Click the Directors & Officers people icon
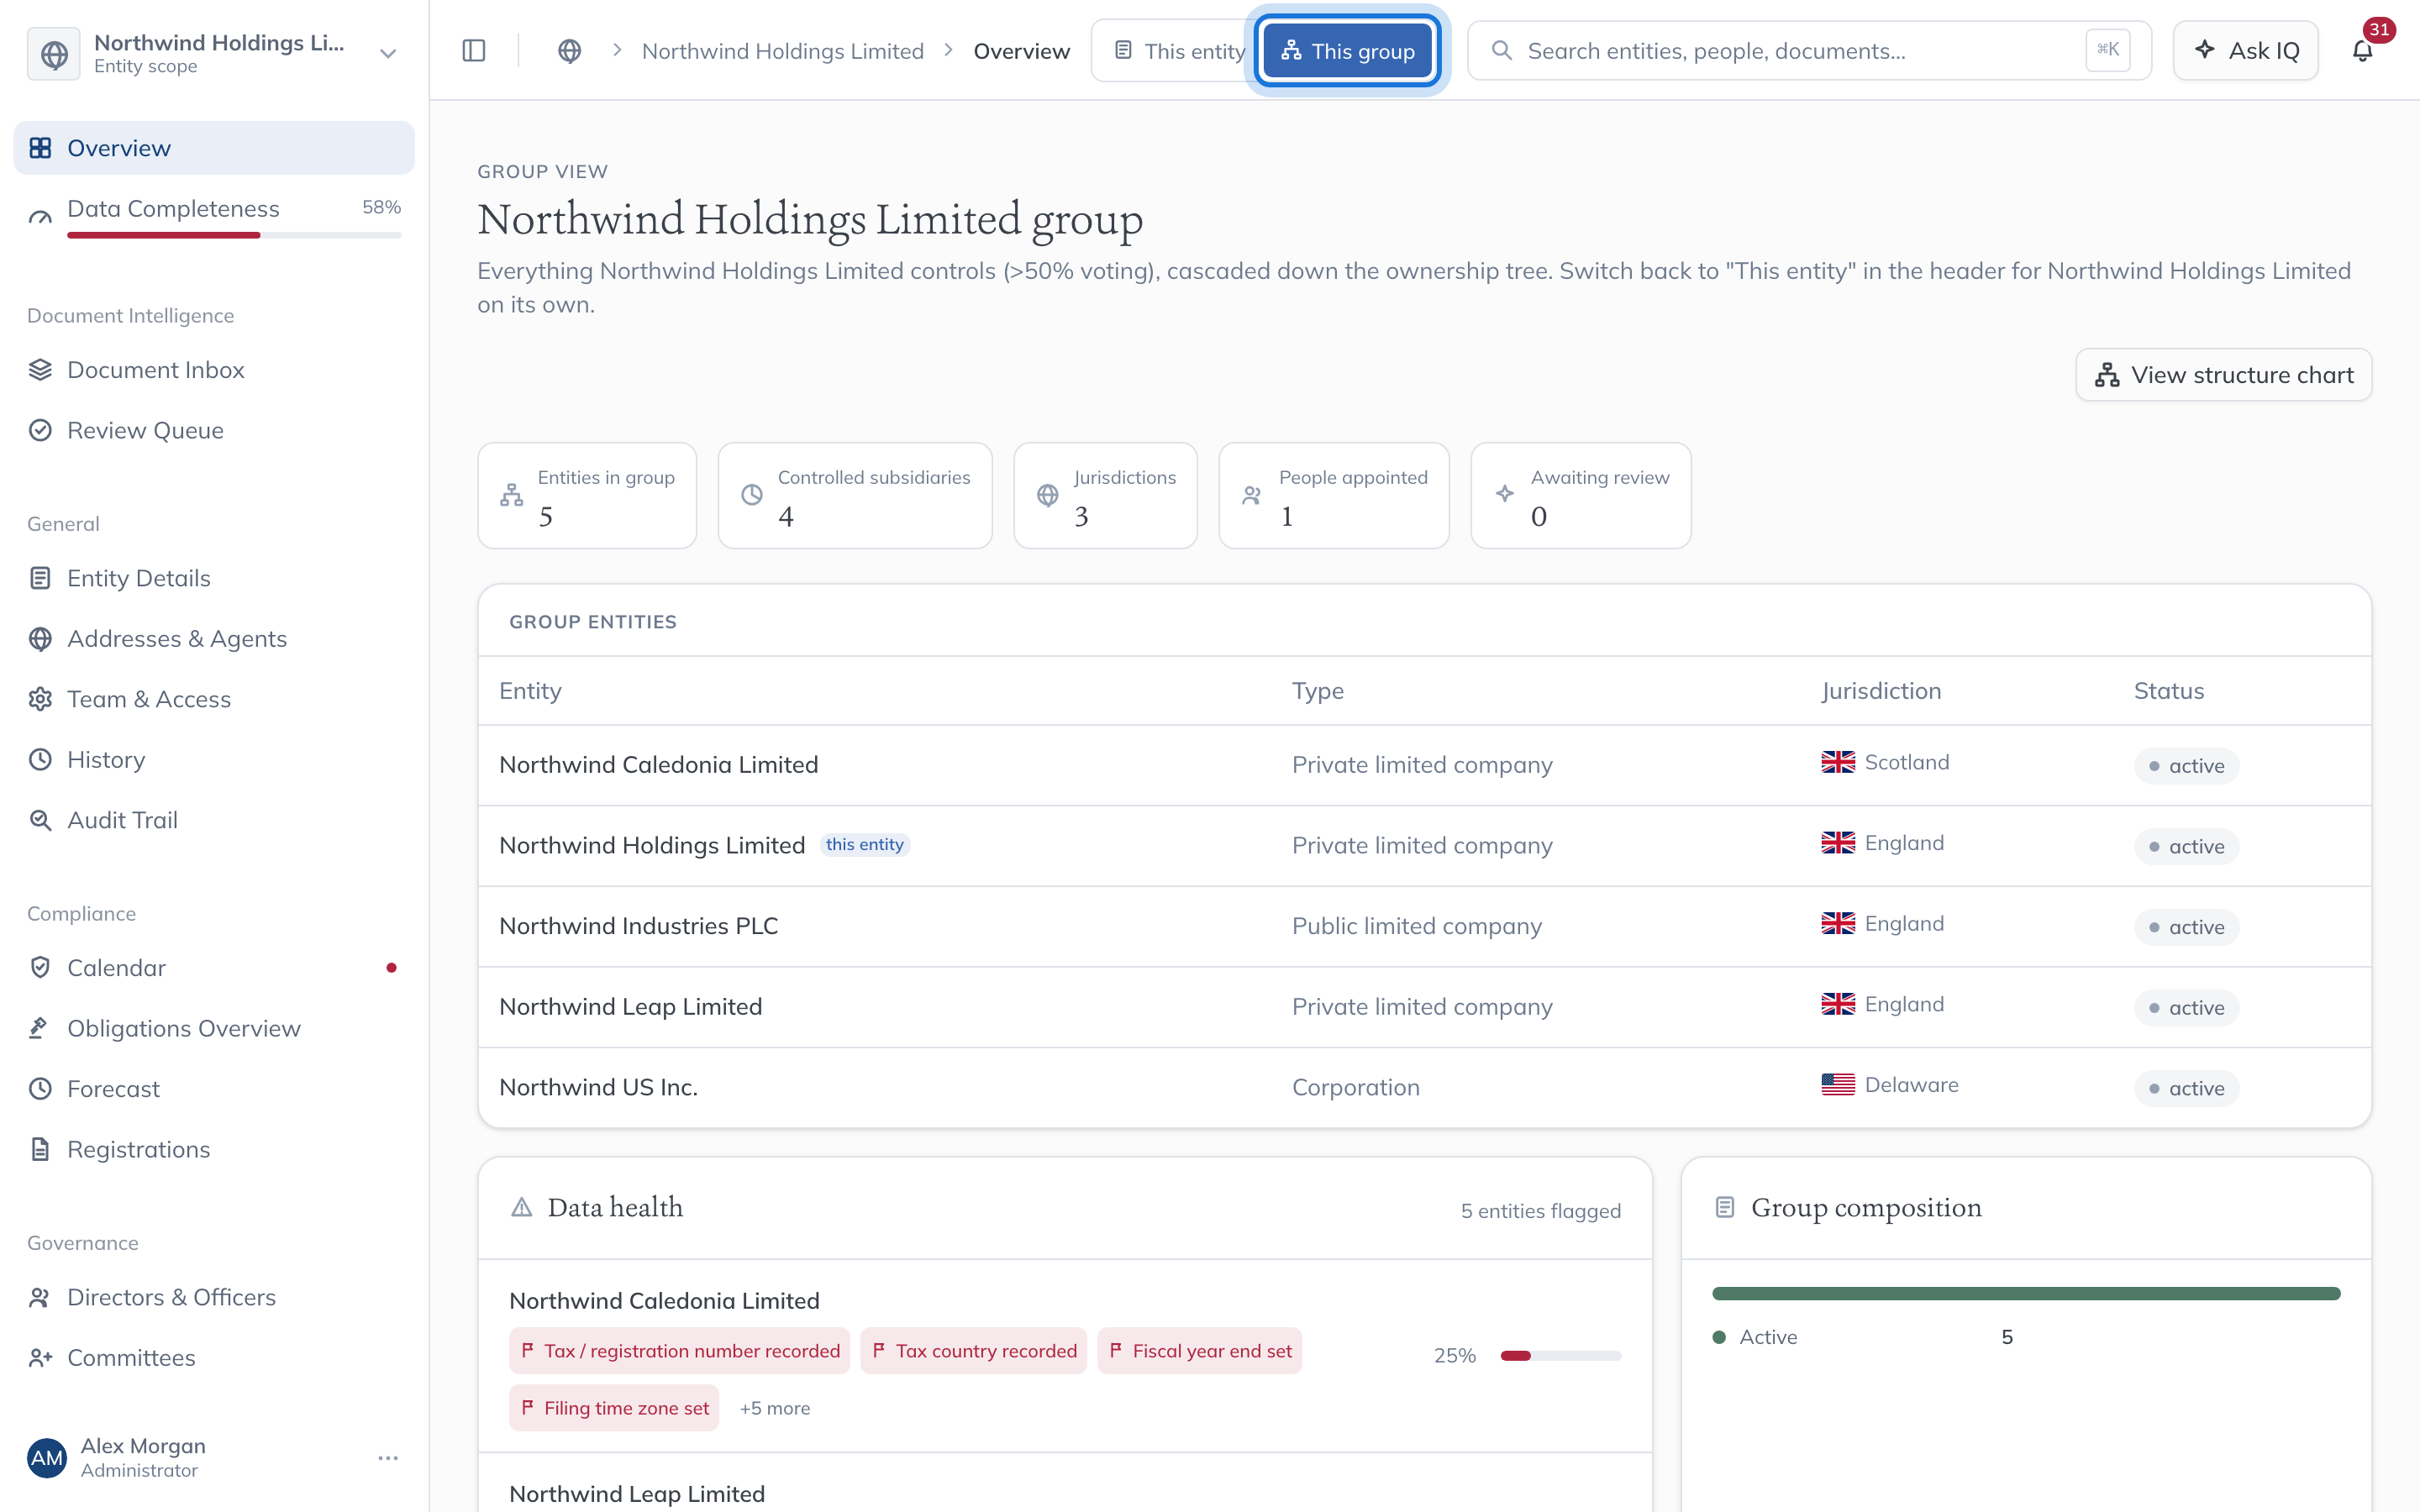 (40, 1297)
